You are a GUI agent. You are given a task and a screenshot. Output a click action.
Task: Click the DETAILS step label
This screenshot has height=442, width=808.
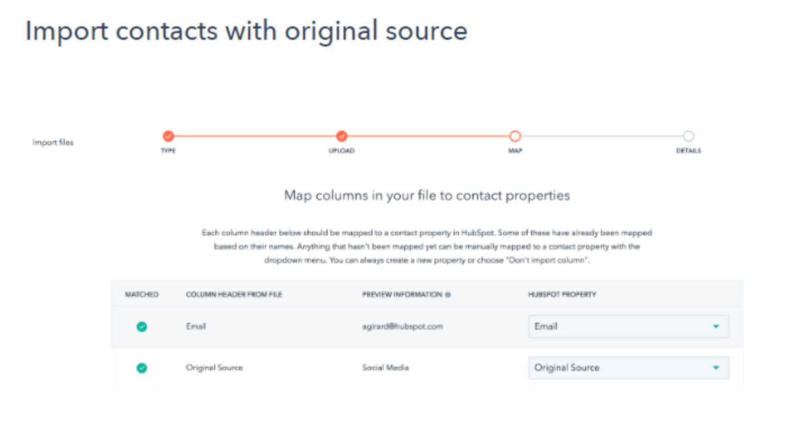click(689, 151)
